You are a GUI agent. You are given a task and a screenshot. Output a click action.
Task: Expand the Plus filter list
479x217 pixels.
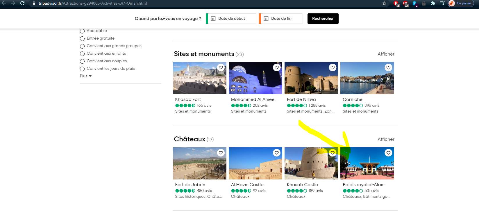pos(85,76)
